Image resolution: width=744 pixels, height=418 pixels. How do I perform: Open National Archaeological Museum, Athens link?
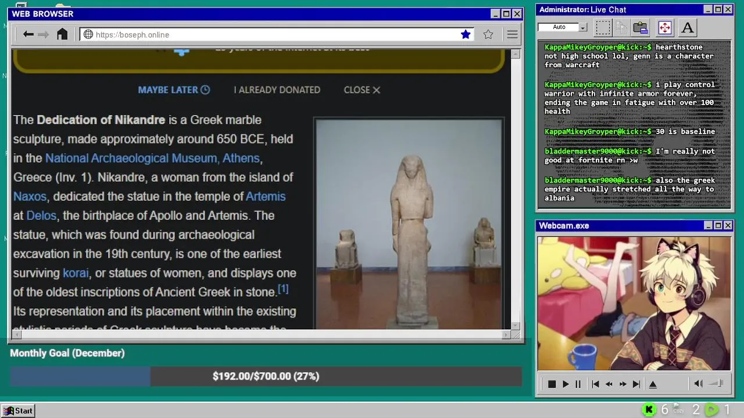pos(152,158)
